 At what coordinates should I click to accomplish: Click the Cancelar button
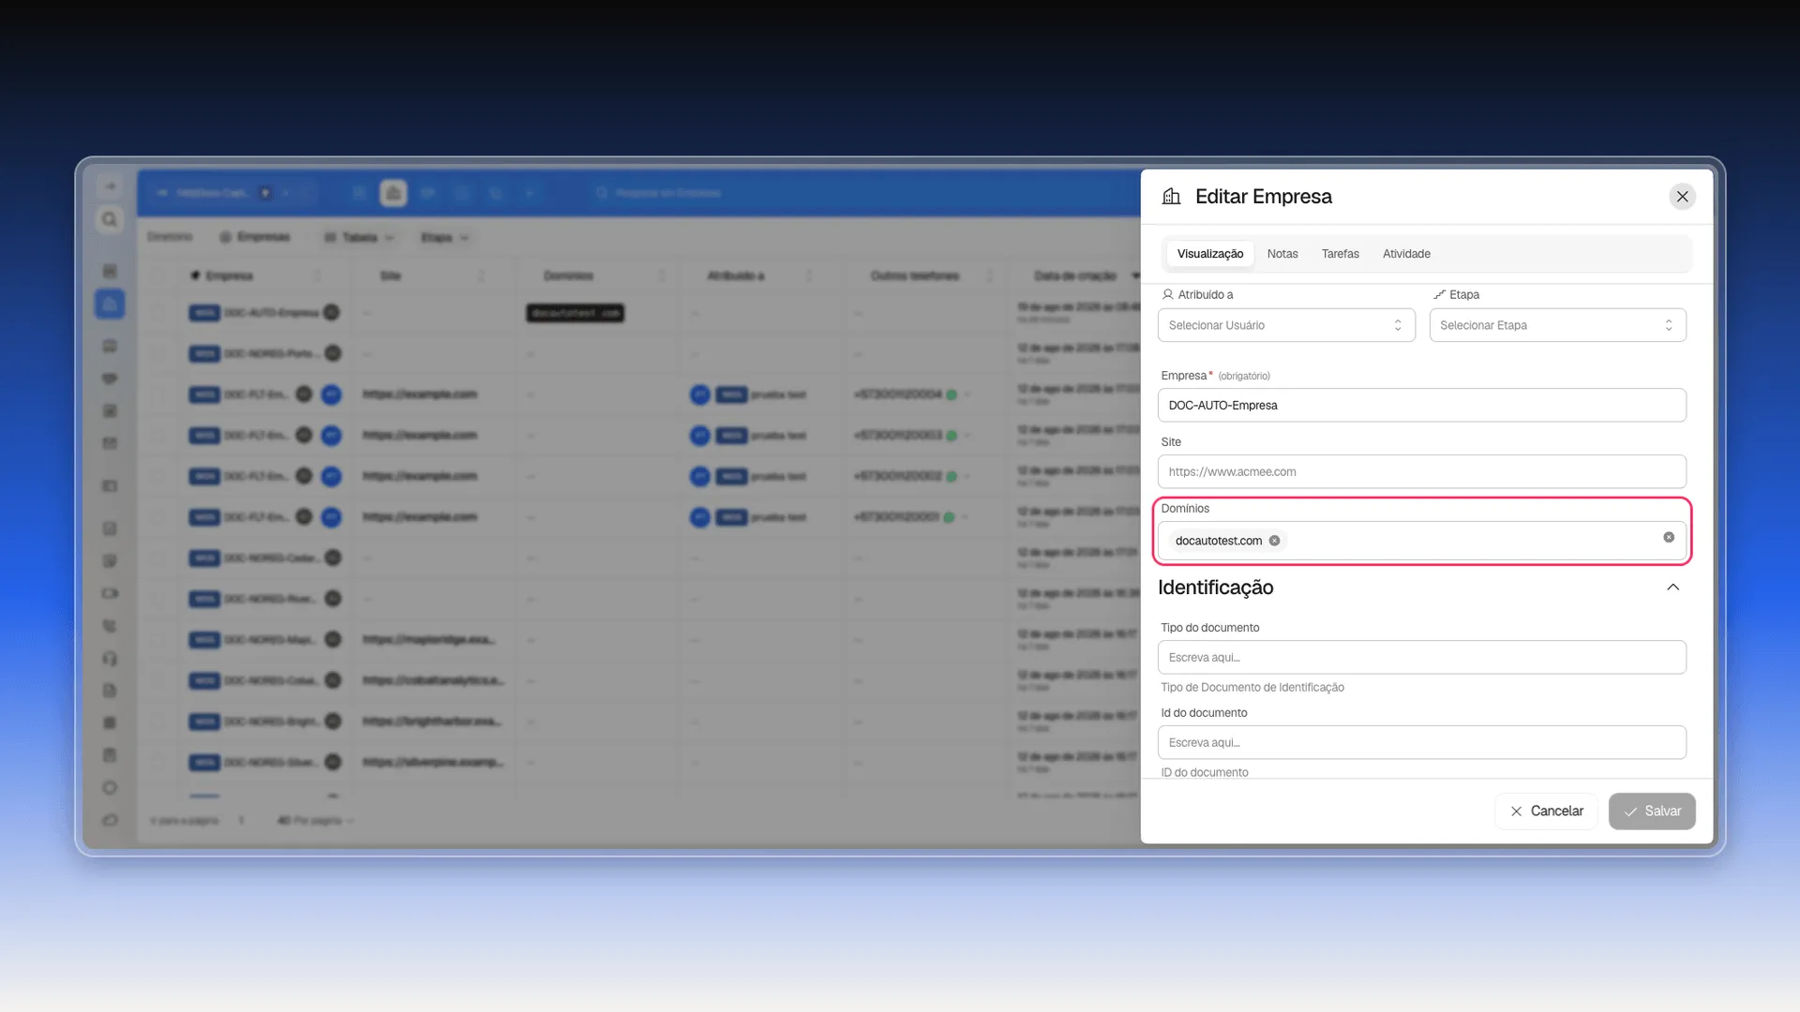1546,811
